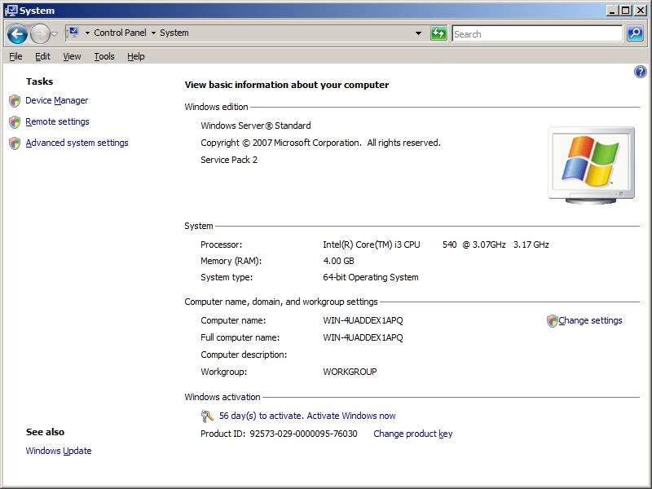652x489 pixels.
Task: Open Device Manager link
Action: [56, 100]
